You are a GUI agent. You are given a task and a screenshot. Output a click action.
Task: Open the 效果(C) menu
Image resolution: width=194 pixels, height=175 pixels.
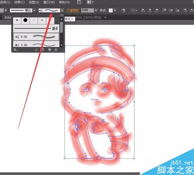click(19, 2)
